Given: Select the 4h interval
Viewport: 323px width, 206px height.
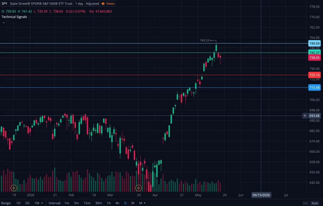Looking at the screenshot, I should [x=117, y=203].
